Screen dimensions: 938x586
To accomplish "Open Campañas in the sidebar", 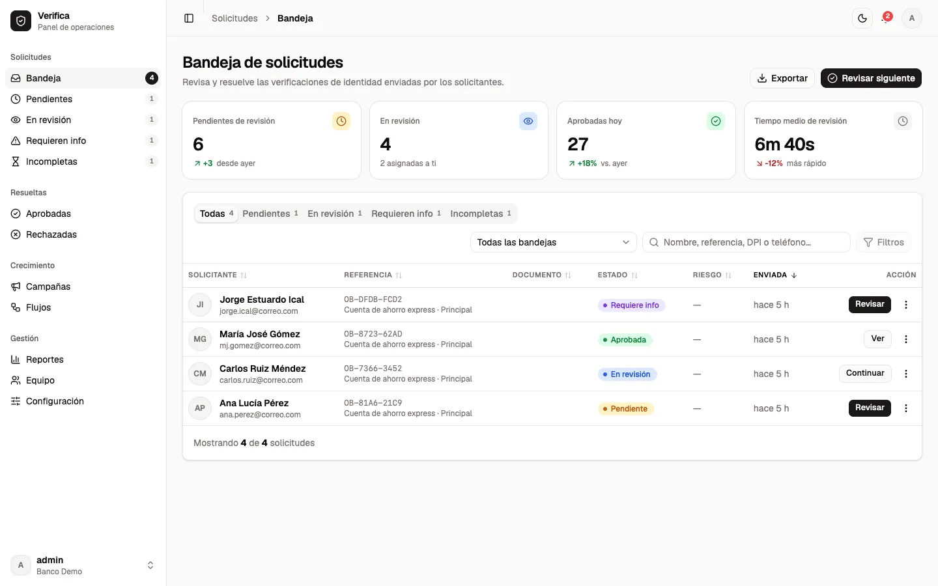I will 83,286.
